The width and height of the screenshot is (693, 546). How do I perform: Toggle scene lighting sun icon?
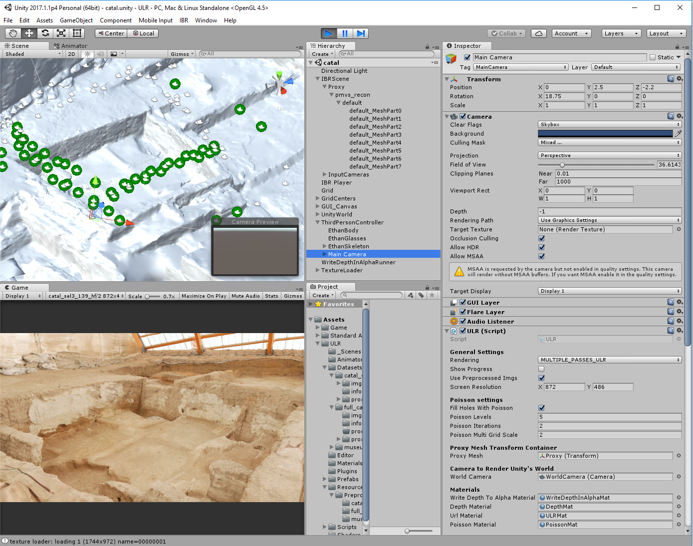click(x=87, y=54)
